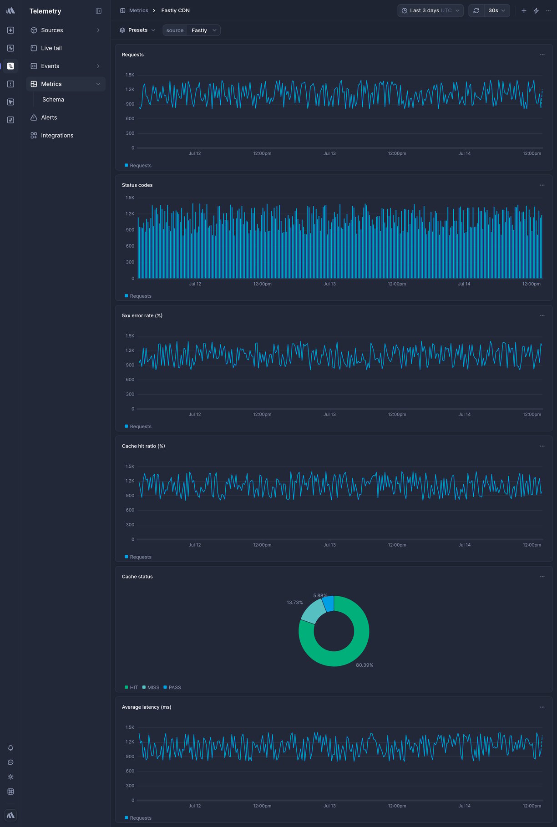Open the command shortcut icon in left rail
Viewport: 557px width, 827px height.
pos(10,791)
